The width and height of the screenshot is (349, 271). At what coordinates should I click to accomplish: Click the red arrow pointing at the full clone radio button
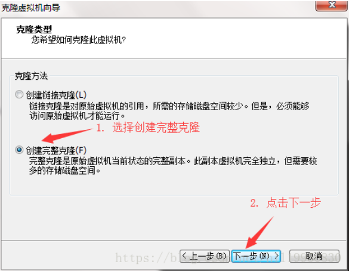(x=67, y=136)
